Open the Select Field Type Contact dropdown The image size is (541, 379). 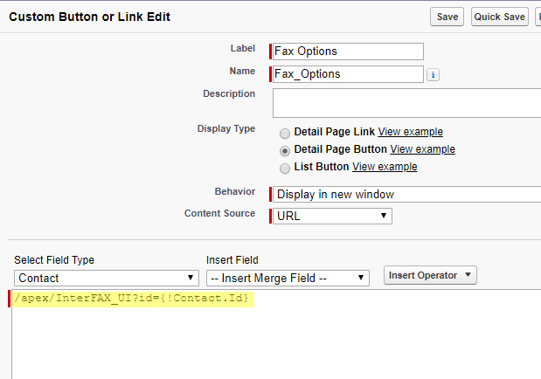tap(106, 278)
